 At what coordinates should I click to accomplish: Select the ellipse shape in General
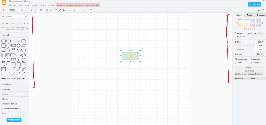click(23, 41)
